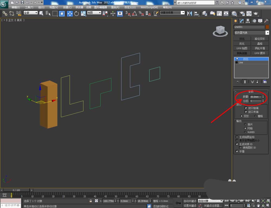Switch to the Utilities hammer tab

(266, 21)
